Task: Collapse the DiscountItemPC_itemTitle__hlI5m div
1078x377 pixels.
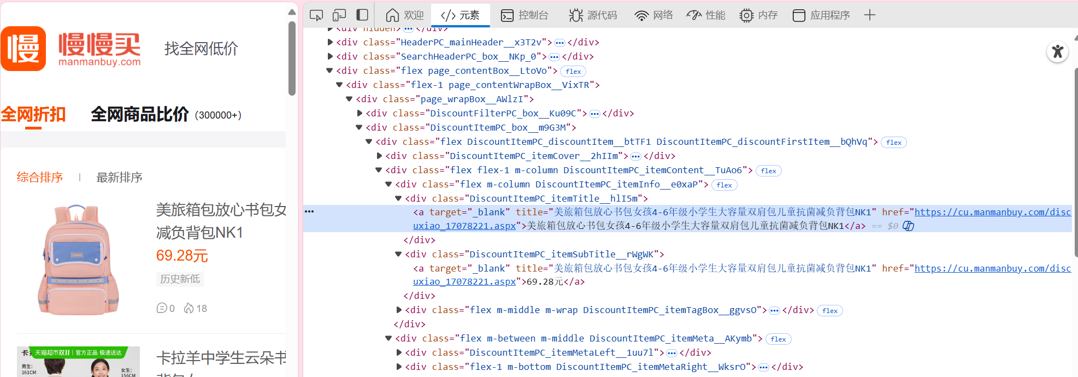Action: click(398, 198)
